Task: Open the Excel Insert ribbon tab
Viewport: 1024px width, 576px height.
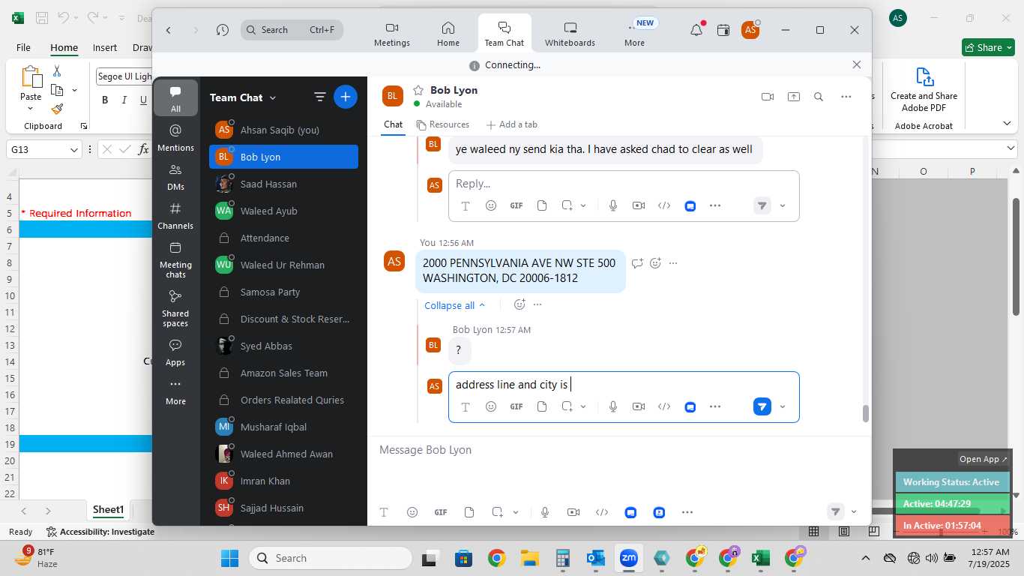Action: click(105, 47)
